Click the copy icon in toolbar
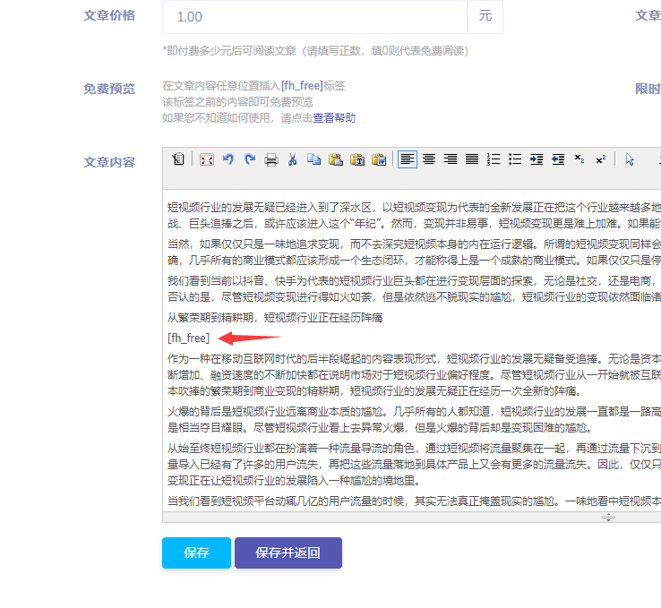 313,159
